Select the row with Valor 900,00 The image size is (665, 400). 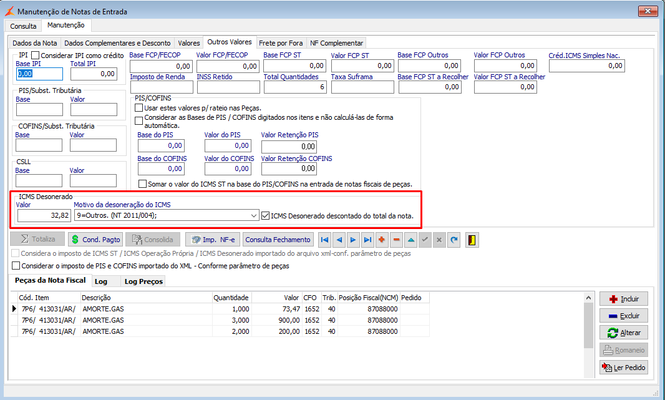[220, 320]
